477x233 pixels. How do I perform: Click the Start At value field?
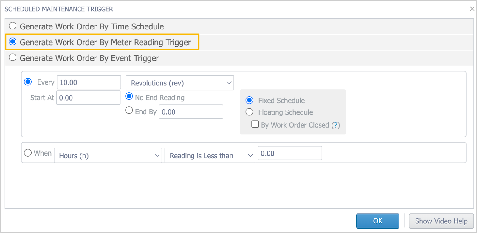tap(88, 98)
